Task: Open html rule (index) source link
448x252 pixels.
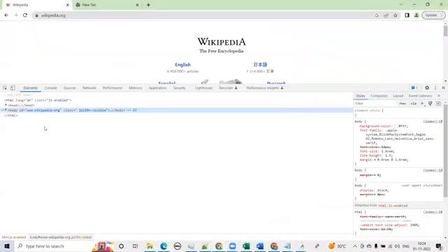Action: (x=433, y=212)
